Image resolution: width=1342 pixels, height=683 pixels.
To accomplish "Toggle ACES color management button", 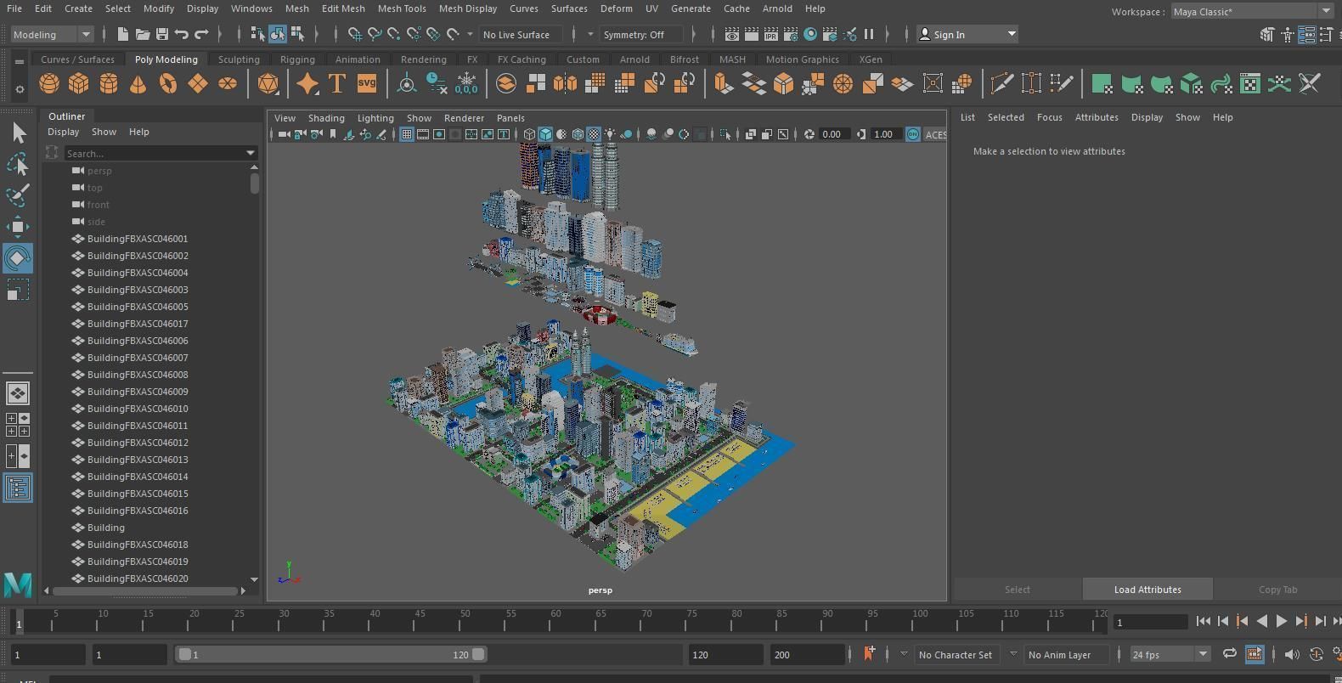I will [x=913, y=134].
